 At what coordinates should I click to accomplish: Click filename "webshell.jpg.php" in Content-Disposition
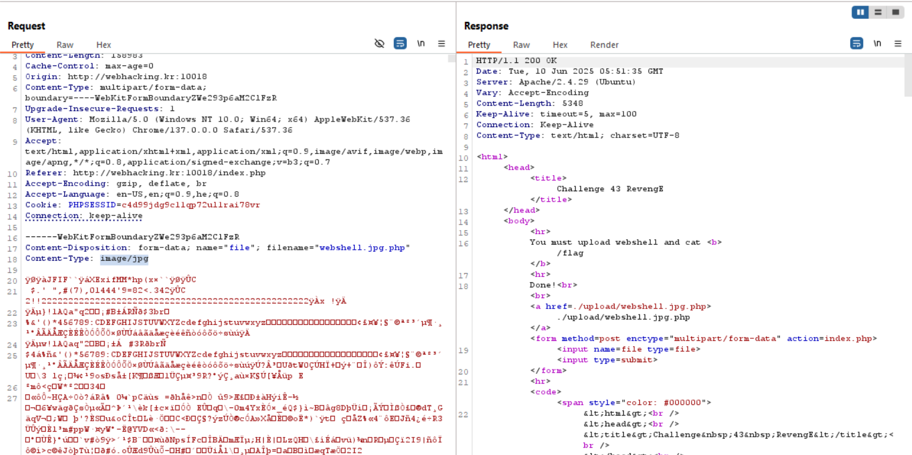(363, 248)
